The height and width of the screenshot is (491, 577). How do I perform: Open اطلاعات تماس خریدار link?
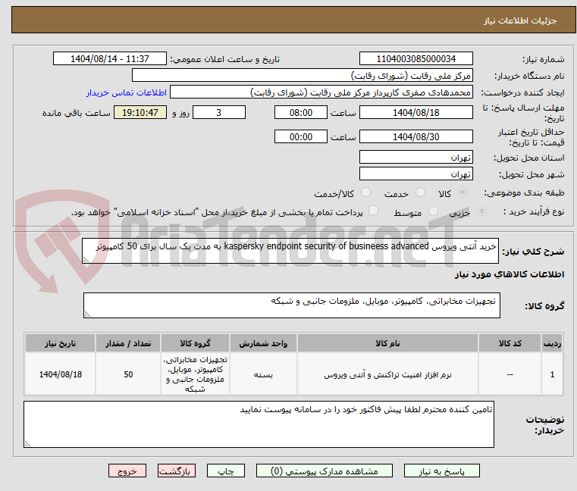pyautogui.click(x=127, y=92)
